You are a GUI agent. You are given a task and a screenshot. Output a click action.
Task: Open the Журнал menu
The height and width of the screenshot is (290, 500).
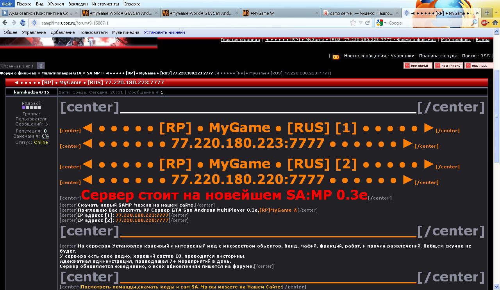(x=56, y=4)
